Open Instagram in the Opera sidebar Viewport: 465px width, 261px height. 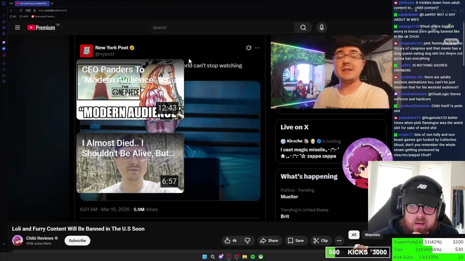(4, 54)
